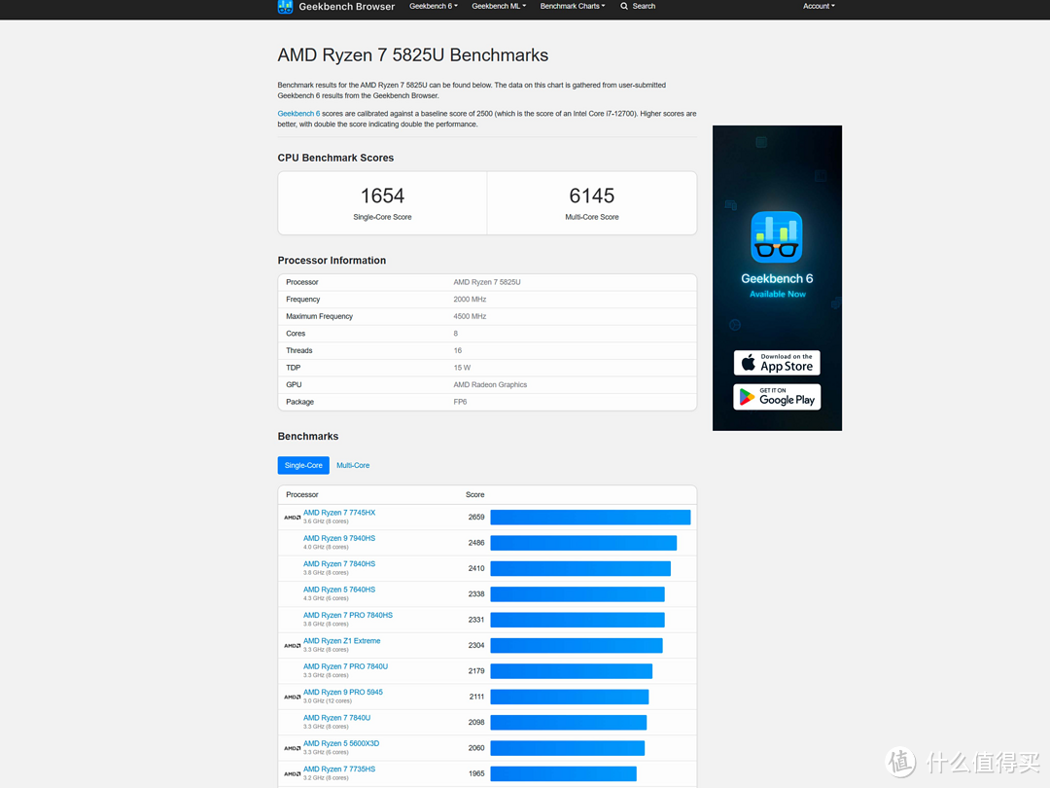The width and height of the screenshot is (1050, 788).
Task: Click the 1965 score for Ryzen 7 7735HS
Action: tap(476, 774)
